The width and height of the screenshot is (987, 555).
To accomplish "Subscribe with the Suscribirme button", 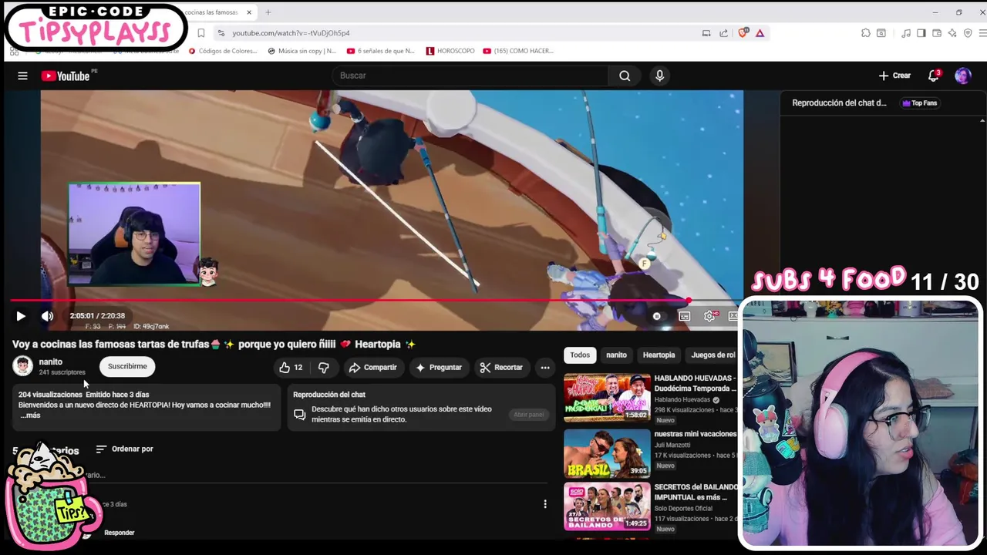I will pos(127,367).
